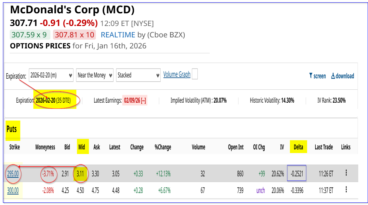Click the Latest Earnings date 02/09/26
The height and width of the screenshot is (205, 368).
click(x=135, y=101)
